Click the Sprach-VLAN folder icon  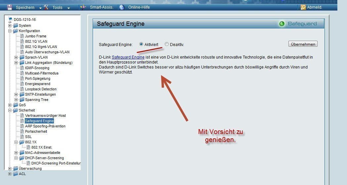coord(22,57)
